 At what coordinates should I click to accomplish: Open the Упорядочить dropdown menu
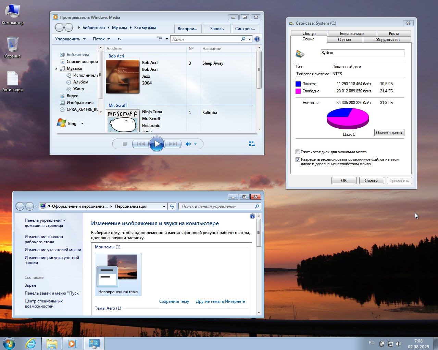pos(70,39)
